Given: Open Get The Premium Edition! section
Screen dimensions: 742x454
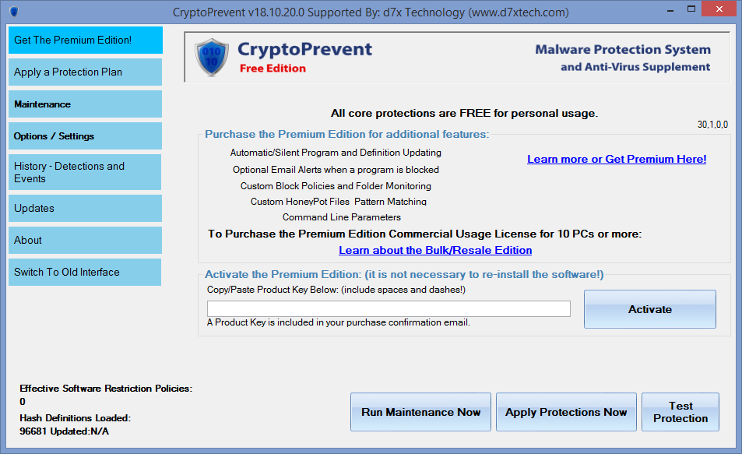Looking at the screenshot, I should pyautogui.click(x=85, y=40).
